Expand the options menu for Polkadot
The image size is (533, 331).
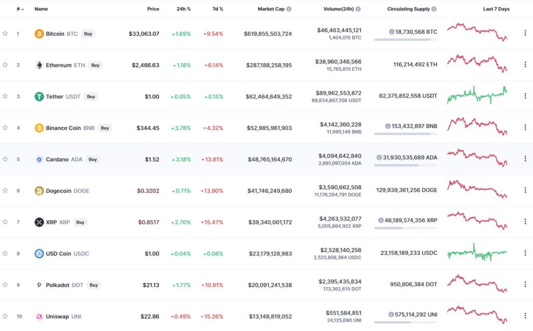[x=525, y=285]
